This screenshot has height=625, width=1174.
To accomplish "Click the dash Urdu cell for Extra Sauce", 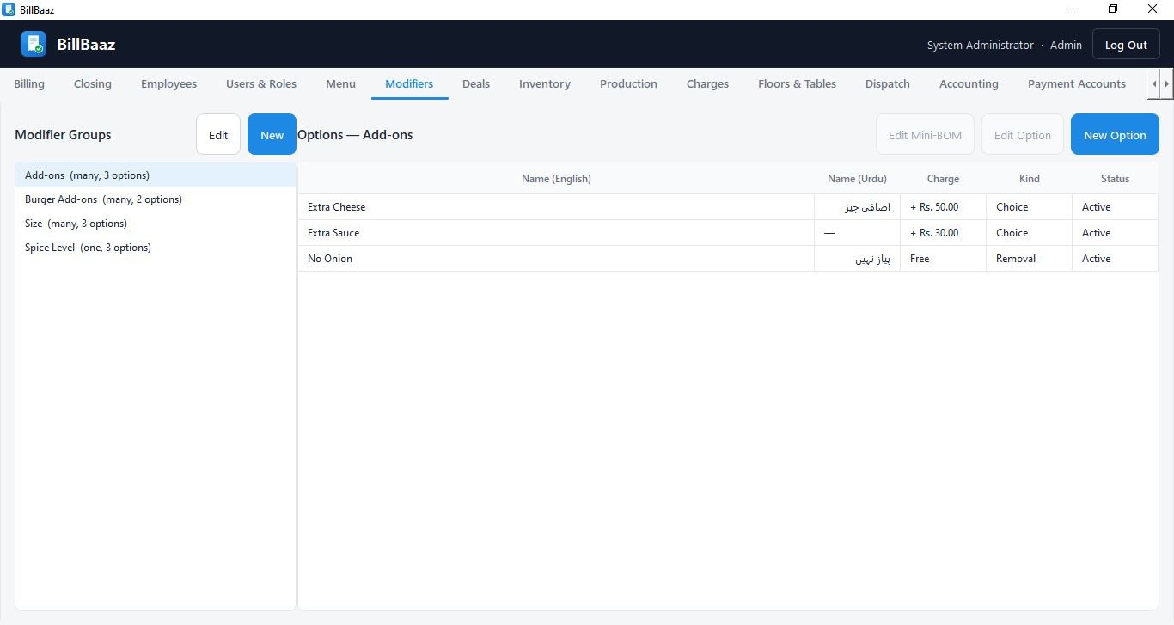I will pyautogui.click(x=857, y=232).
